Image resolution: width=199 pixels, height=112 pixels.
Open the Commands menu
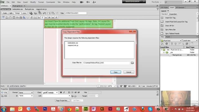coord(50,2)
